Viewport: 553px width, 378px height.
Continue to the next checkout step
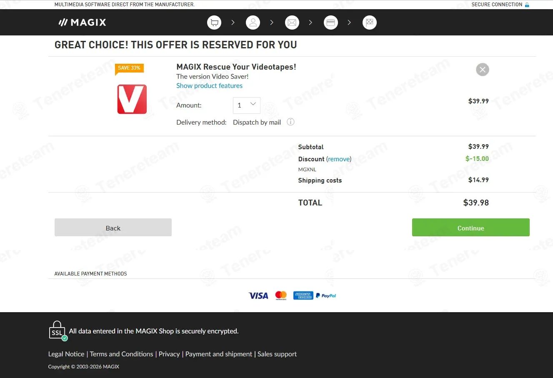(471, 228)
